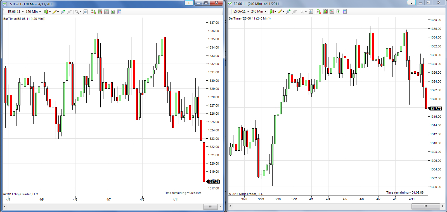The width and height of the screenshot is (447, 212).
Task: Click 3/28 date label in 240 Min chart
Action: pos(244,199)
